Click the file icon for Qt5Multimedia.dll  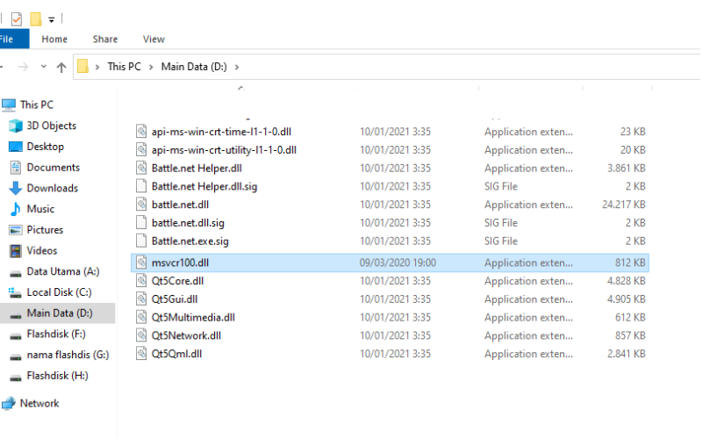[141, 317]
